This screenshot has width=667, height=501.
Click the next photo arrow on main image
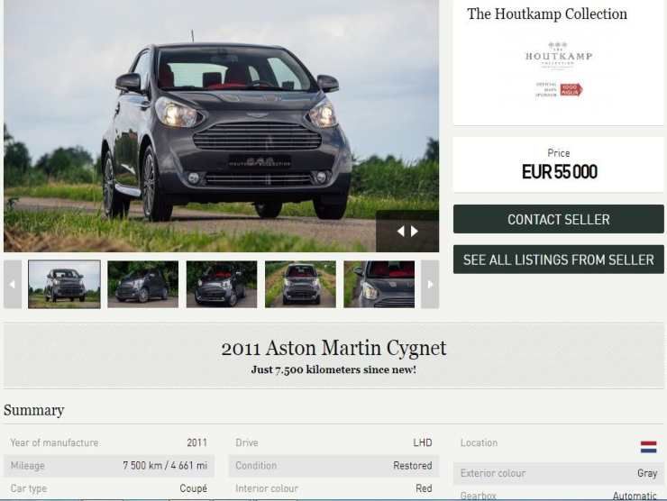[415, 232]
